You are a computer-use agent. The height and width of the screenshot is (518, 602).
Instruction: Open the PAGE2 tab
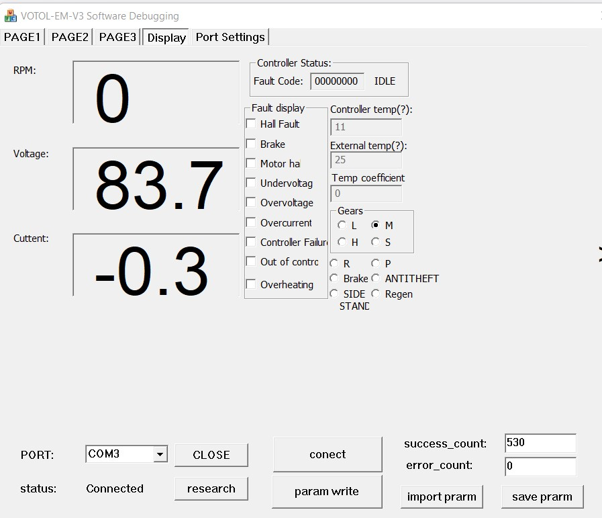click(70, 37)
